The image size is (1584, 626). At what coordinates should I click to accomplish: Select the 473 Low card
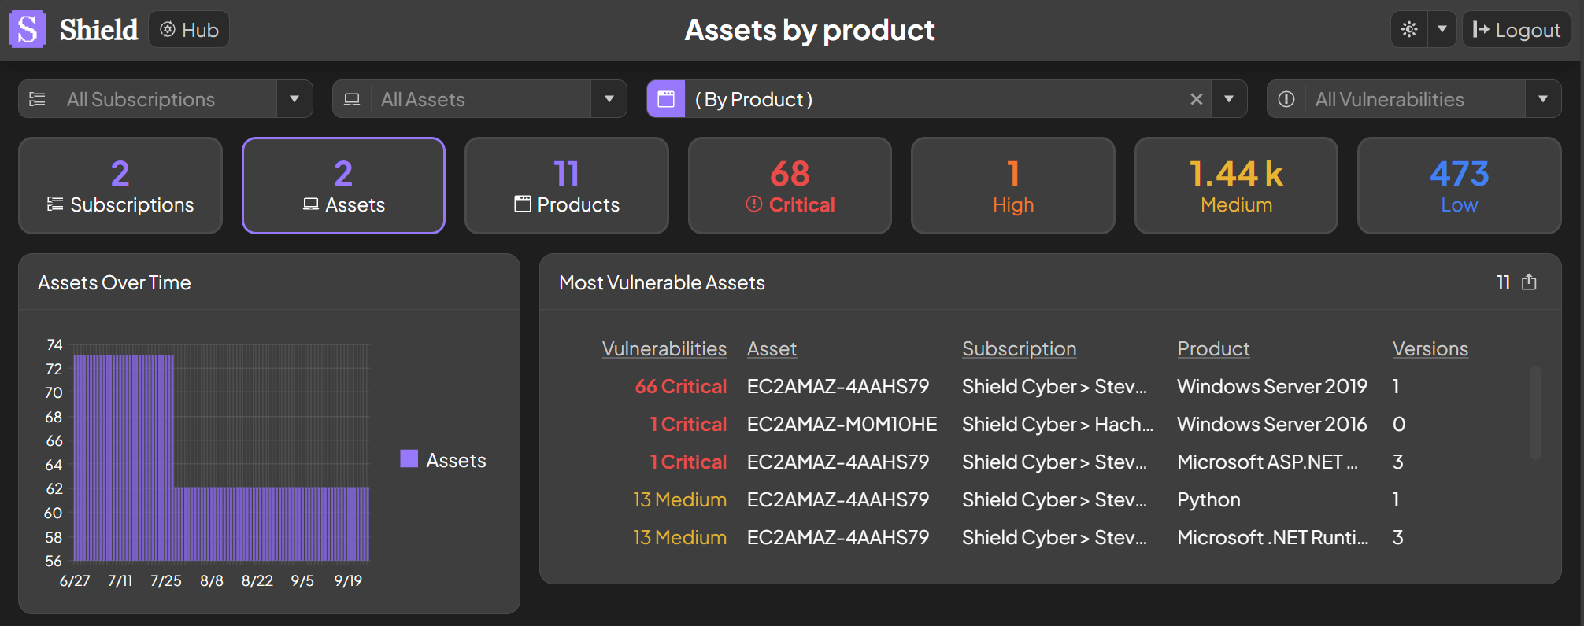pyautogui.click(x=1460, y=186)
